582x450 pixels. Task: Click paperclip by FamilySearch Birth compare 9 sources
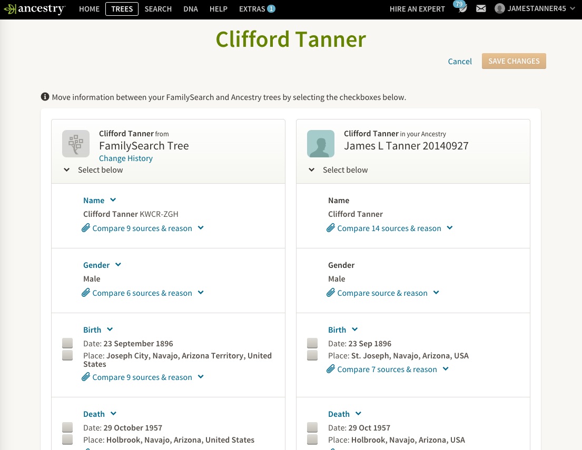click(x=86, y=377)
